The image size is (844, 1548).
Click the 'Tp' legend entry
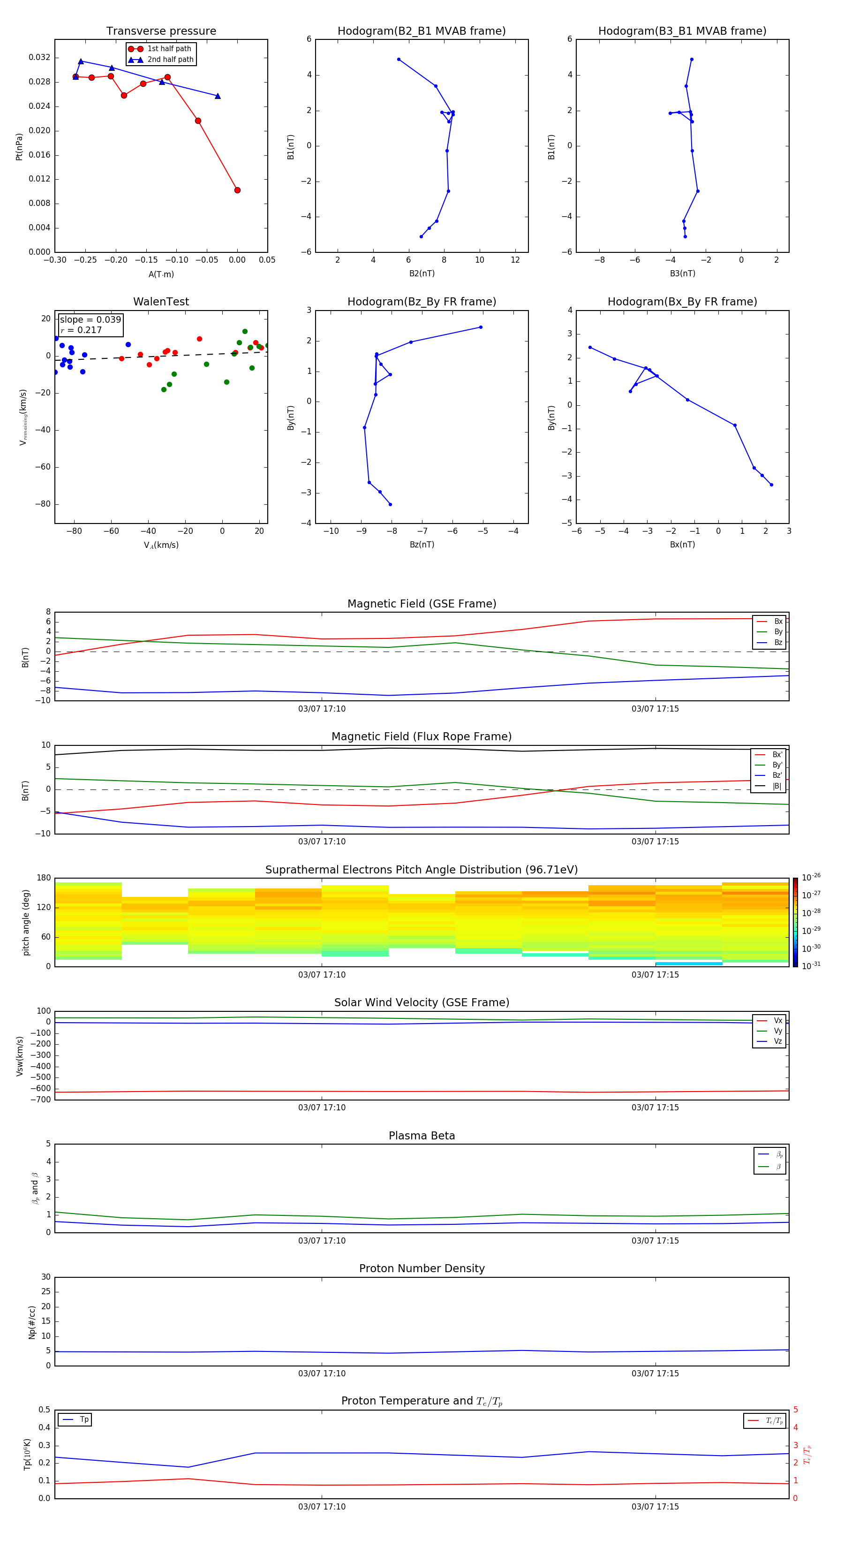tap(75, 1419)
